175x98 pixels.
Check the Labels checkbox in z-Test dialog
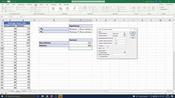tap(99, 46)
